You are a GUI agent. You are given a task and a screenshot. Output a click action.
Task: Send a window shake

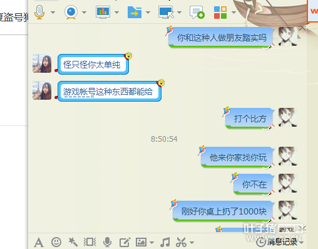[90, 242]
